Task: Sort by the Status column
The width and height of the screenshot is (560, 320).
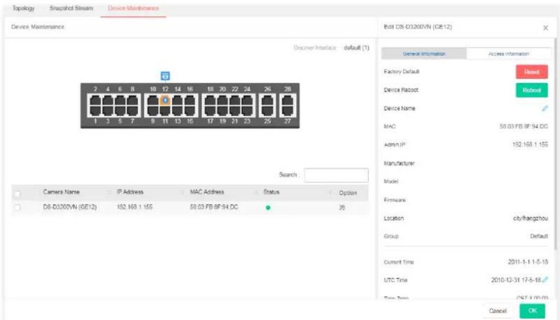Action: tap(271, 192)
